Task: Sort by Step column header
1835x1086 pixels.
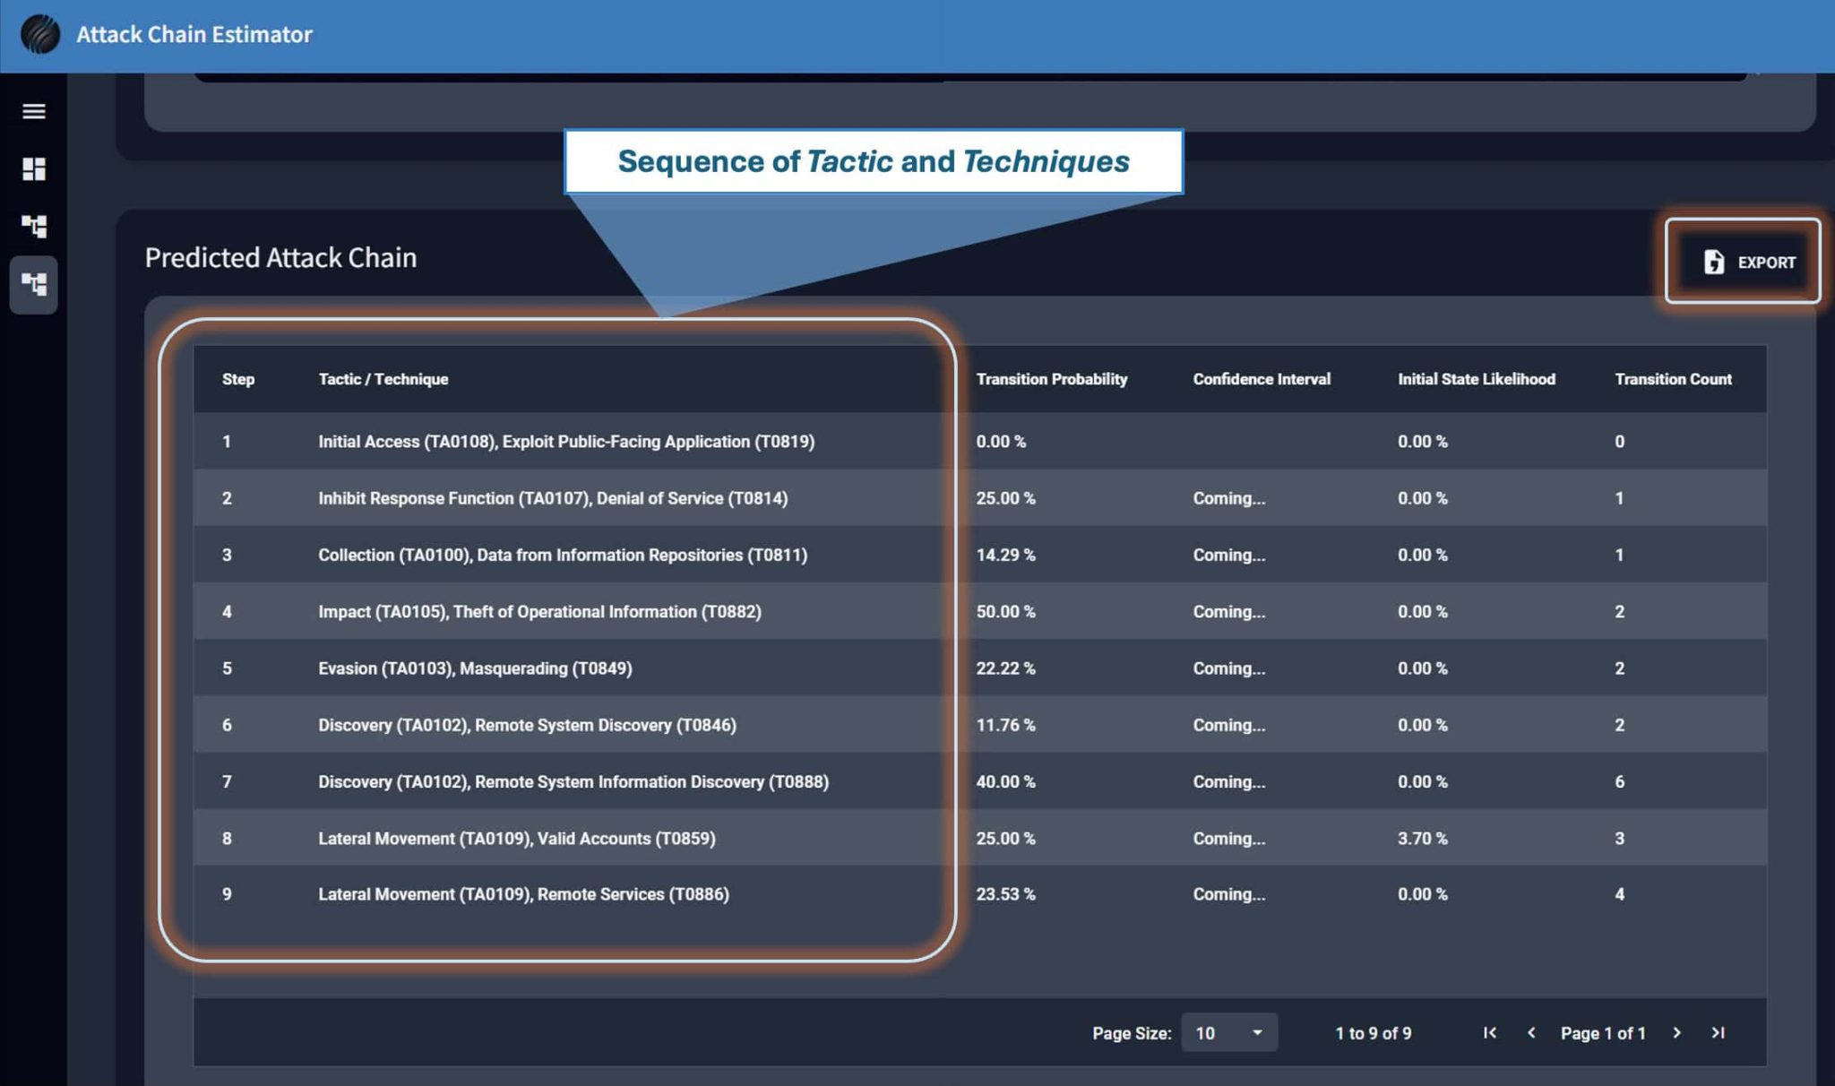Action: click(x=238, y=379)
